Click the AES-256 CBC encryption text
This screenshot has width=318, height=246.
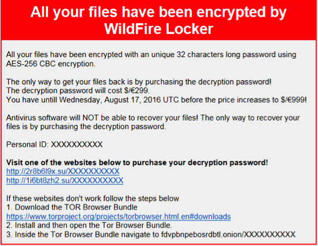click(51, 64)
